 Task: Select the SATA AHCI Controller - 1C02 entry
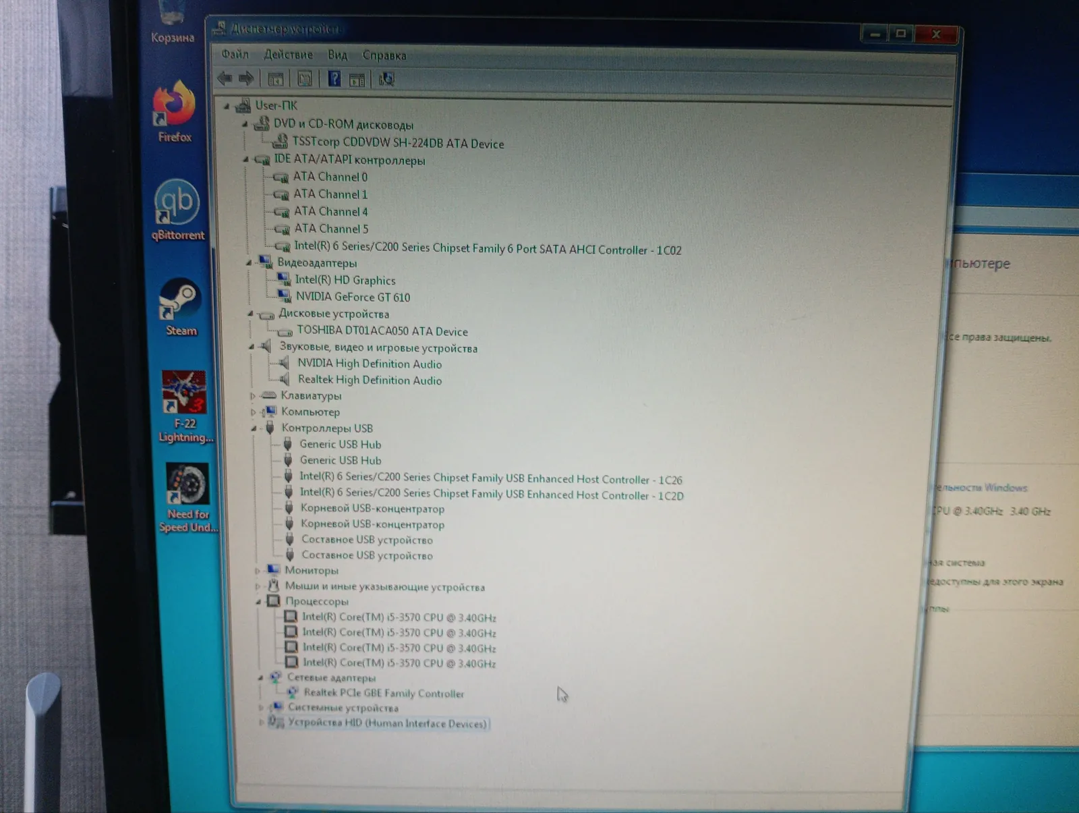coord(488,248)
